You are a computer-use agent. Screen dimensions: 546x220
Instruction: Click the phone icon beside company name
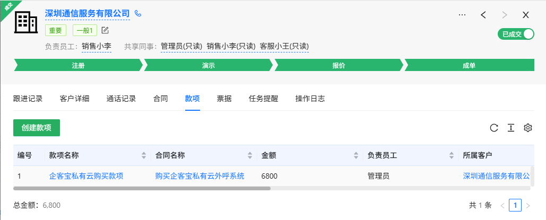click(138, 13)
